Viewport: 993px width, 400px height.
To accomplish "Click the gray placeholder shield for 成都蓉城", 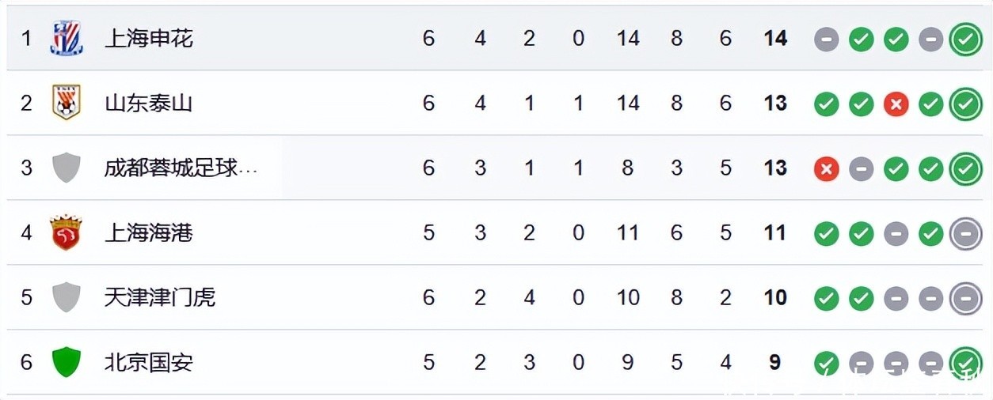I will pos(67,168).
